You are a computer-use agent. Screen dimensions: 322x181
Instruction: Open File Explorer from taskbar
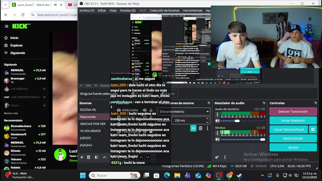click(x=177, y=175)
